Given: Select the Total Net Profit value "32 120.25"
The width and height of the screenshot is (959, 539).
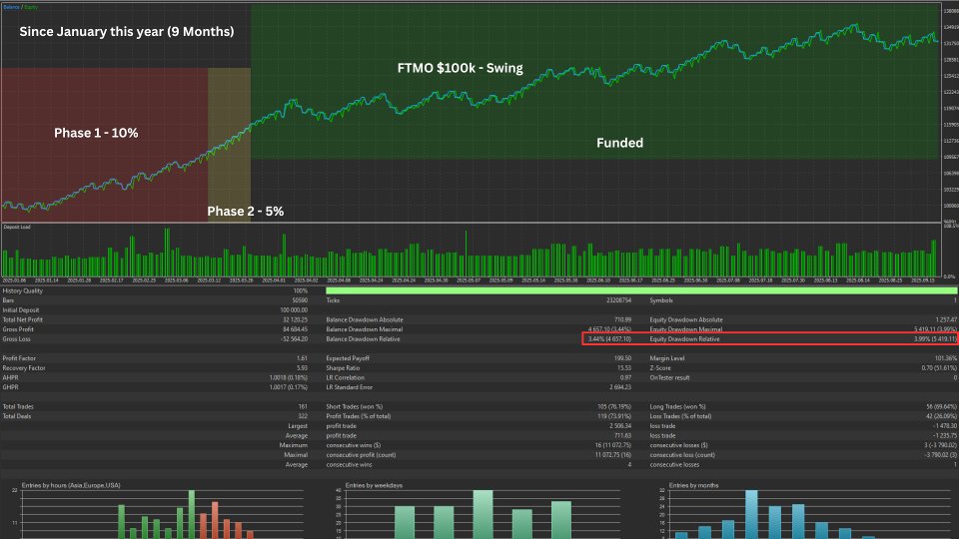Looking at the screenshot, I should (296, 320).
